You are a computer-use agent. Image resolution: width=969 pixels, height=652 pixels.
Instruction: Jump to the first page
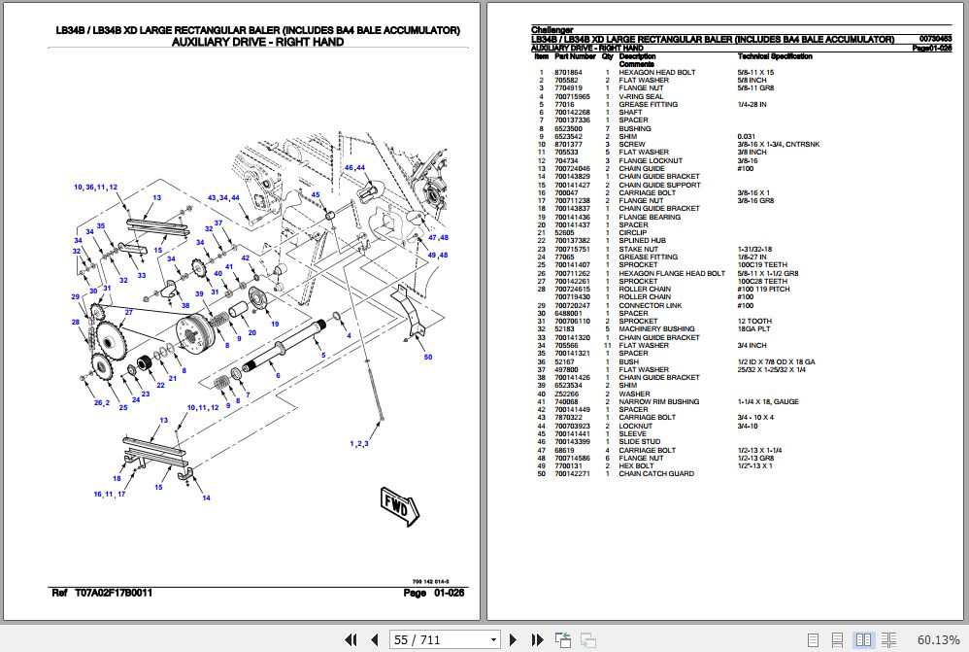point(351,639)
